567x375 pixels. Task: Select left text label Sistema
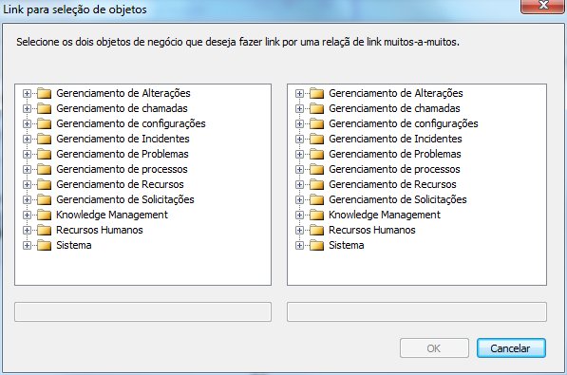pos(74,245)
